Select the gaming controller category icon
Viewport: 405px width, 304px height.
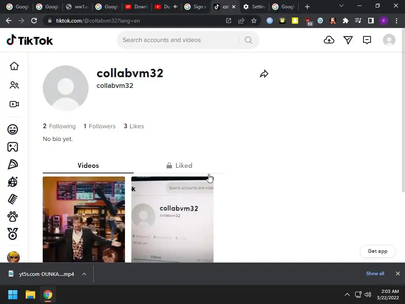tap(13, 147)
